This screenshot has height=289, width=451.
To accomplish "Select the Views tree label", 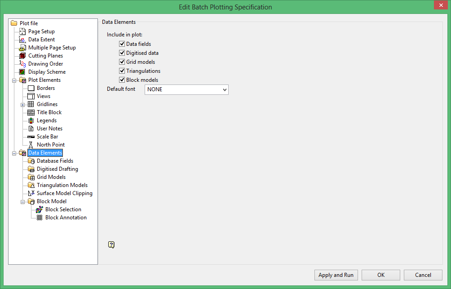I will point(44,96).
